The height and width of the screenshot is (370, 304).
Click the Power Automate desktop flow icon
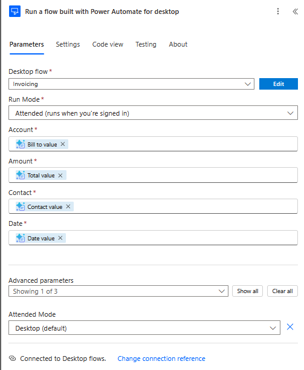coord(15,12)
